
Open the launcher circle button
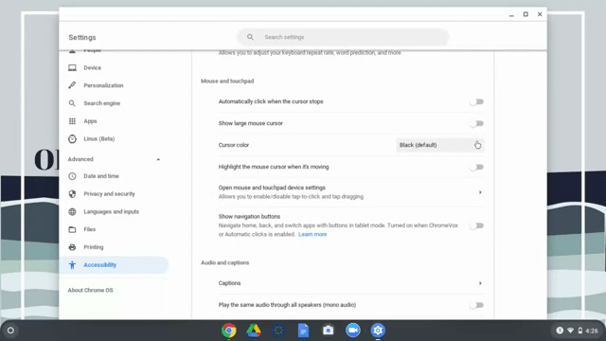[10, 331]
